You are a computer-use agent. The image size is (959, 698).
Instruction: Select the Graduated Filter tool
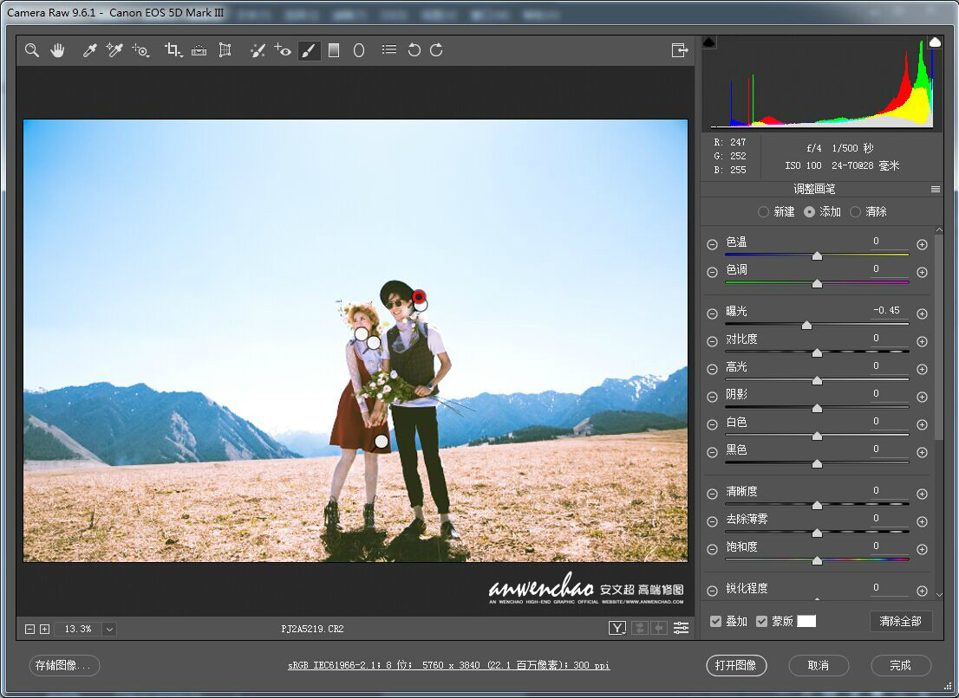(334, 51)
